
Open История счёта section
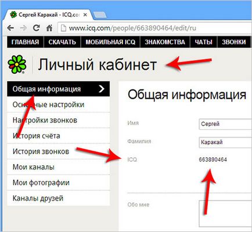(x=59, y=136)
